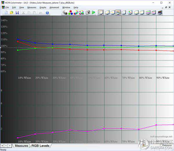Toggle the Reference checkbox
Viewport: 174px width, 151px height.
161,145
